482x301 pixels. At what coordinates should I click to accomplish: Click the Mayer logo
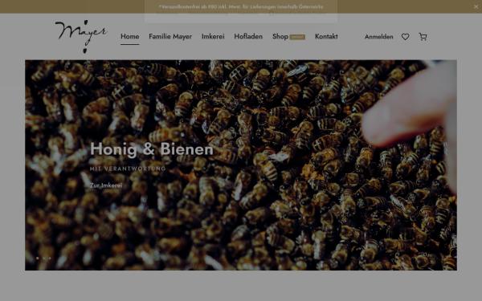tap(81, 37)
